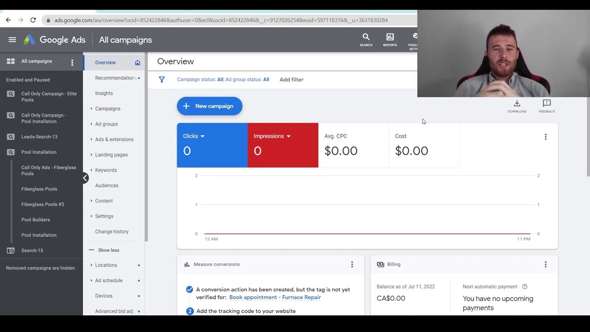Select the Cost metric tile

[x=424, y=145]
